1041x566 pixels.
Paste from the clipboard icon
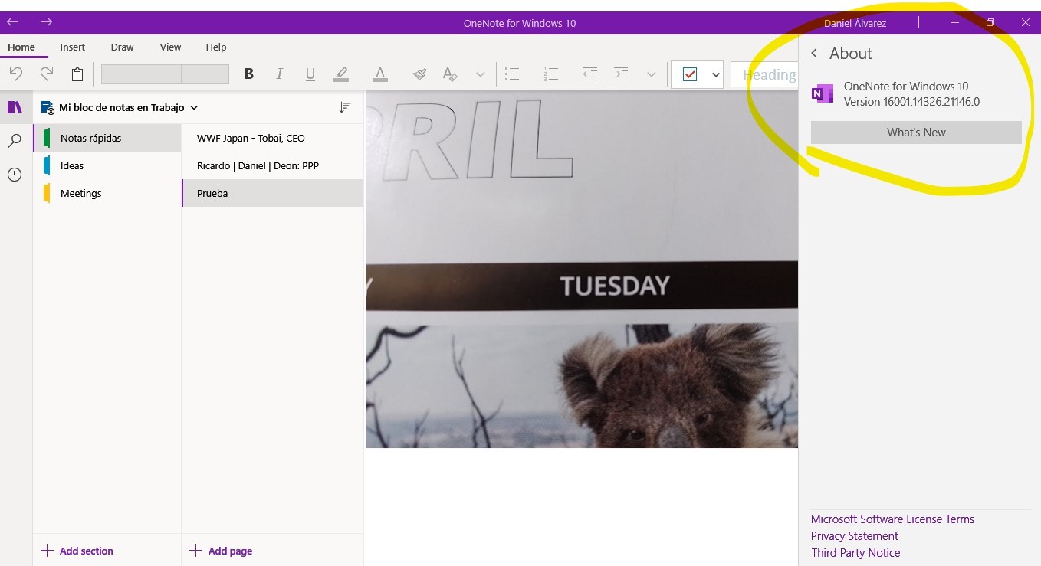[77, 74]
